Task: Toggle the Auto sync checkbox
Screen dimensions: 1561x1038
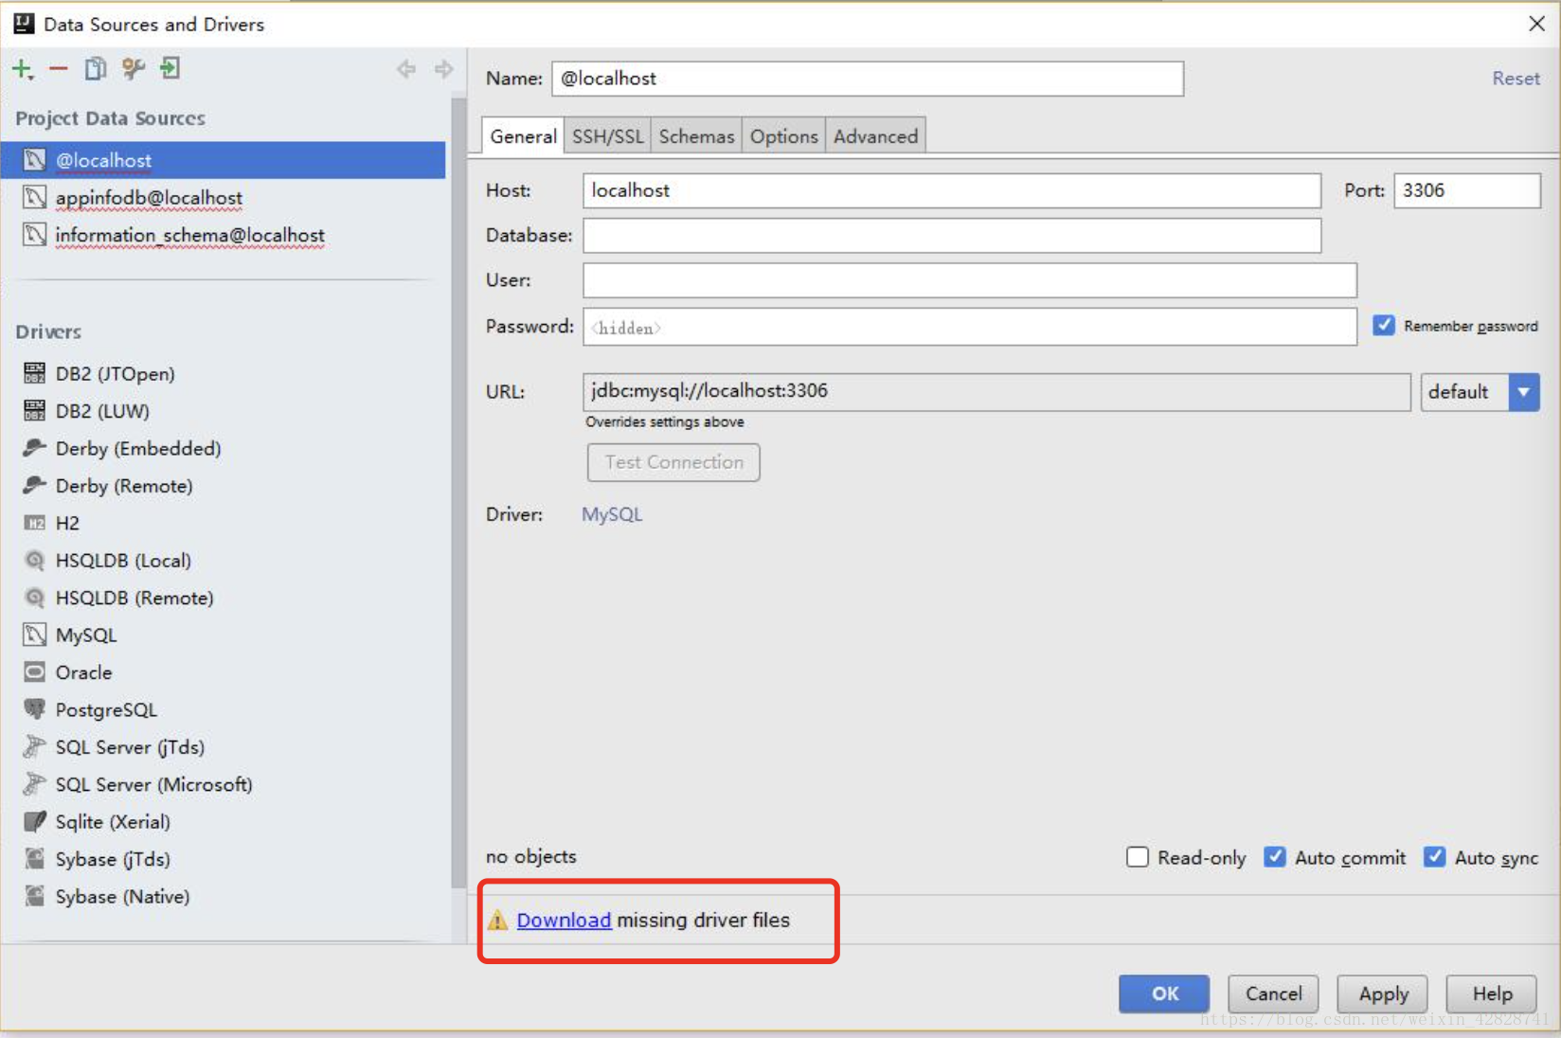Action: point(1435,857)
